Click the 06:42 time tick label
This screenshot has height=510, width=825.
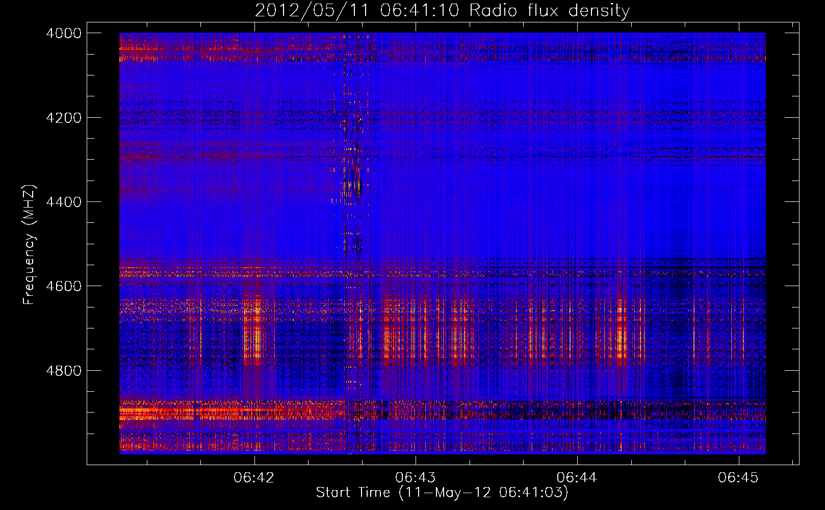pyautogui.click(x=254, y=477)
